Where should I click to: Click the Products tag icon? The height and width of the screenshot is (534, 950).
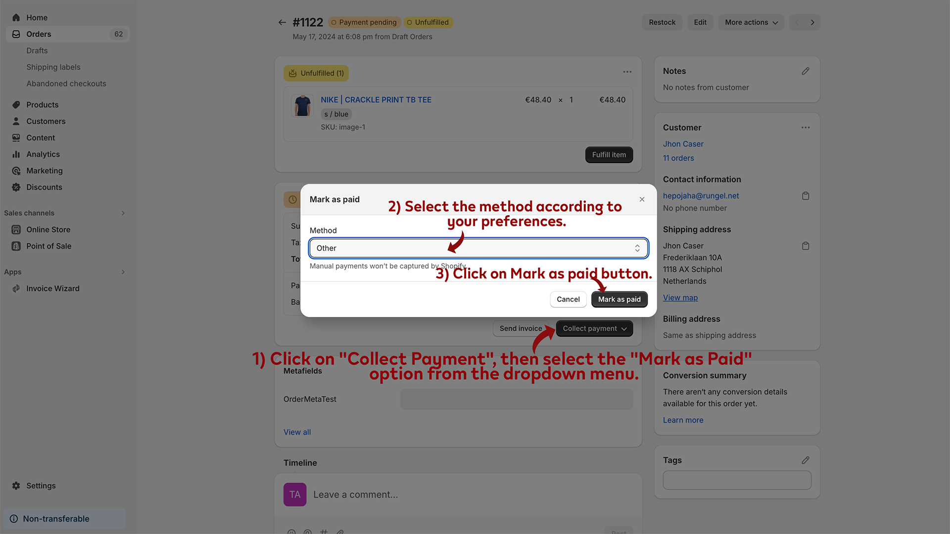tap(16, 105)
